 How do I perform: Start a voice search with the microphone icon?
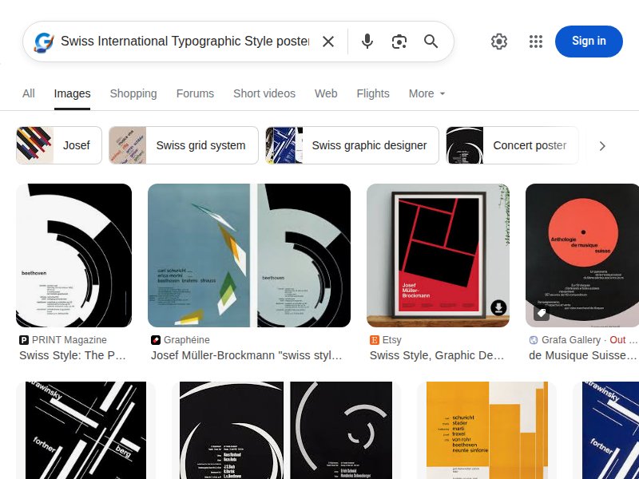367,41
